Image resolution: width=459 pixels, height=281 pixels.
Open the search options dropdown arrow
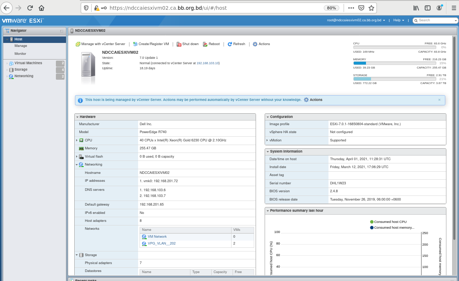[x=456, y=21]
